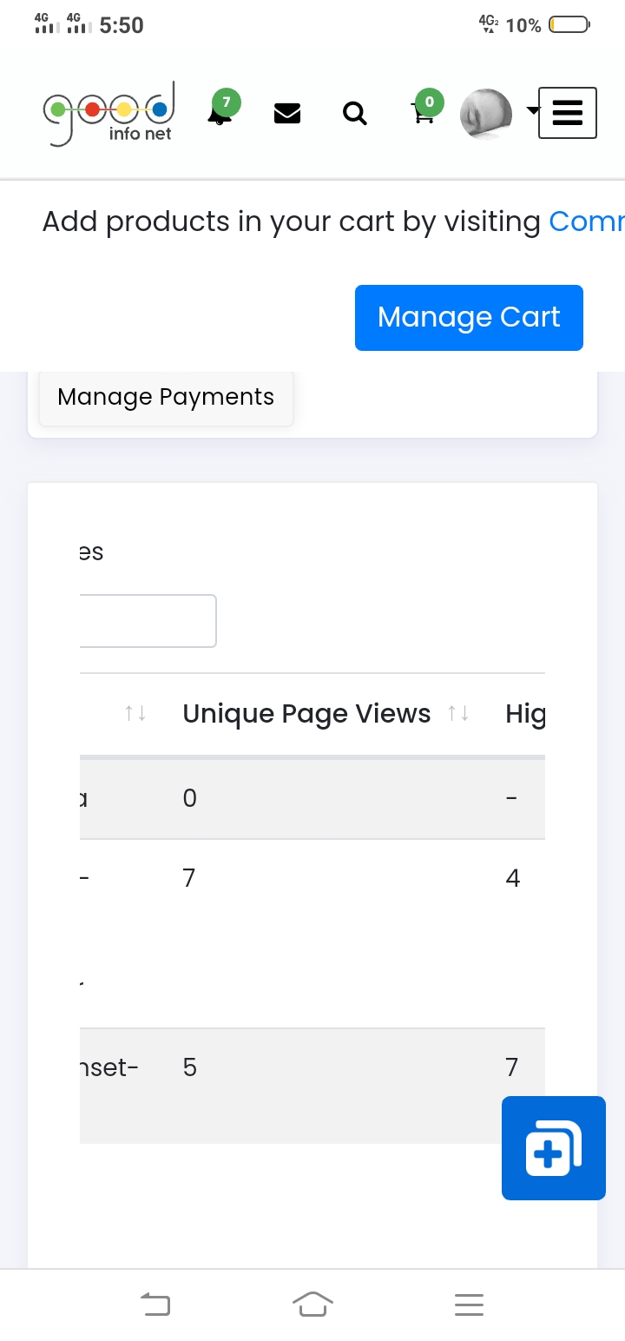625x1341 pixels.
Task: Click the Manage Payments button
Action: [x=166, y=398]
